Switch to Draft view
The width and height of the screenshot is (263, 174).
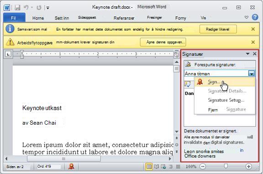click(x=178, y=167)
